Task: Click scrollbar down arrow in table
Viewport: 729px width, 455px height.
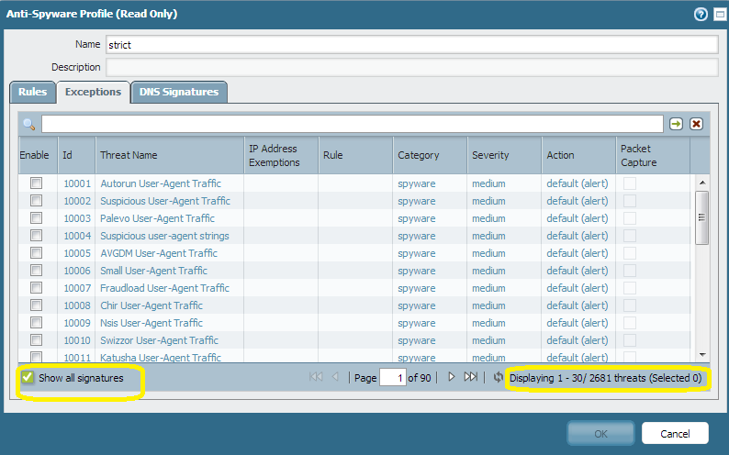Action: 702,355
